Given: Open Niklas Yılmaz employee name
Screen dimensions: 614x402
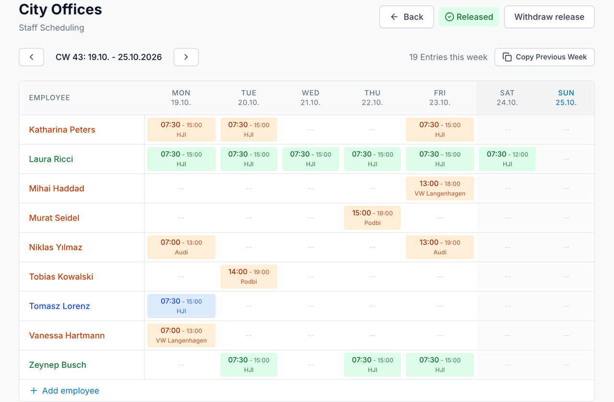Looking at the screenshot, I should coord(56,247).
